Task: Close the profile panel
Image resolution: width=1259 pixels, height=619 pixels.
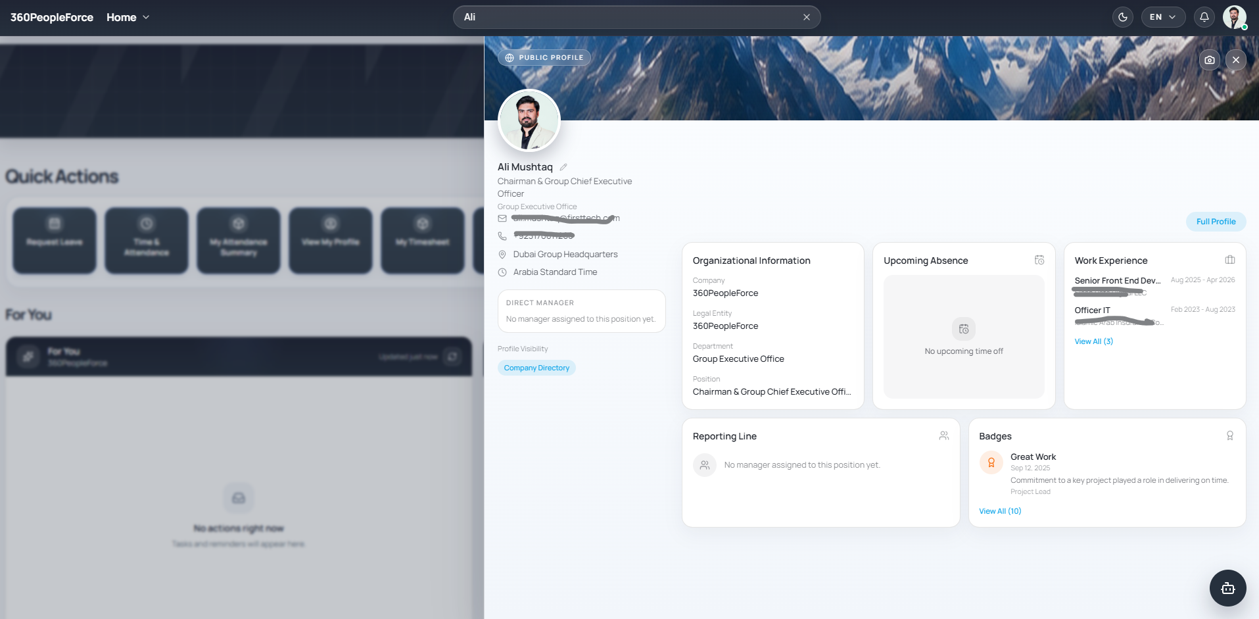Action: coord(1236,60)
